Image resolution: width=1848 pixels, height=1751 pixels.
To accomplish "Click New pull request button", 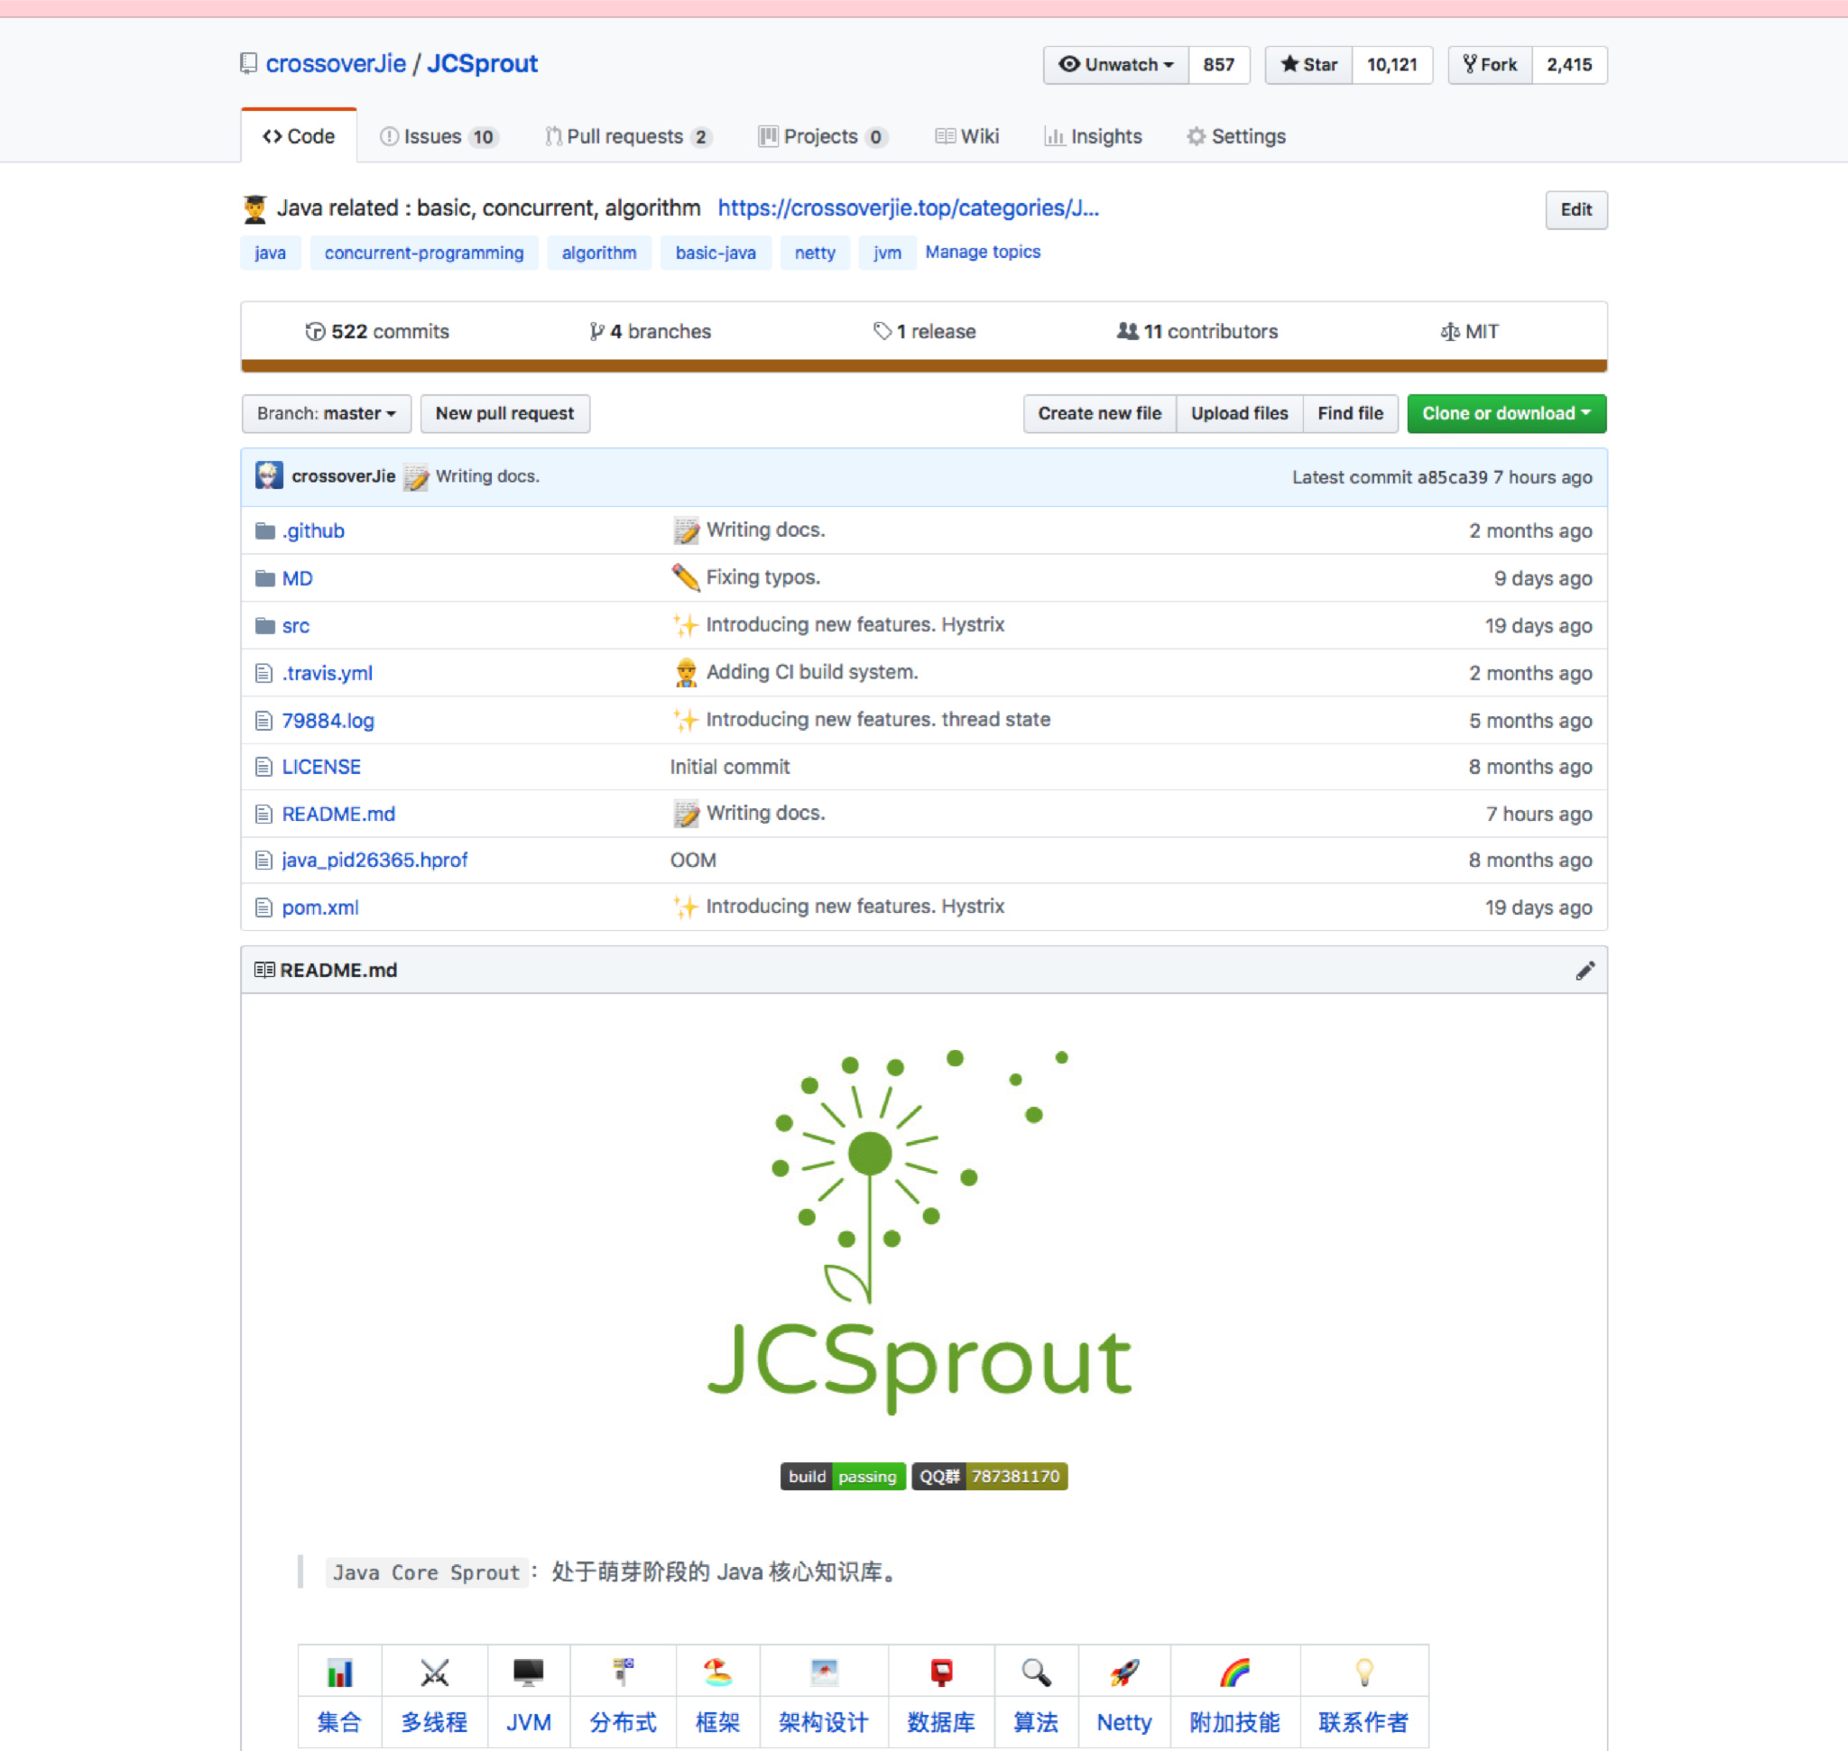I will point(505,413).
